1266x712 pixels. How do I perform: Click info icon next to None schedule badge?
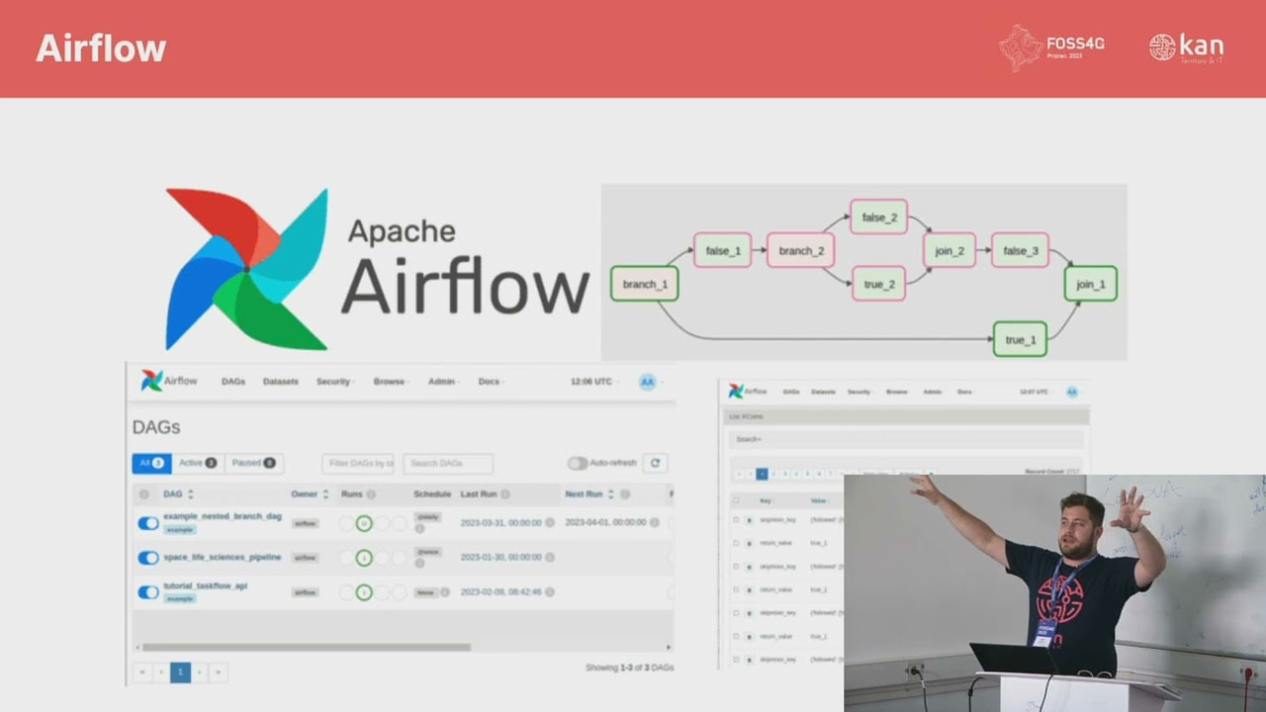(x=445, y=592)
